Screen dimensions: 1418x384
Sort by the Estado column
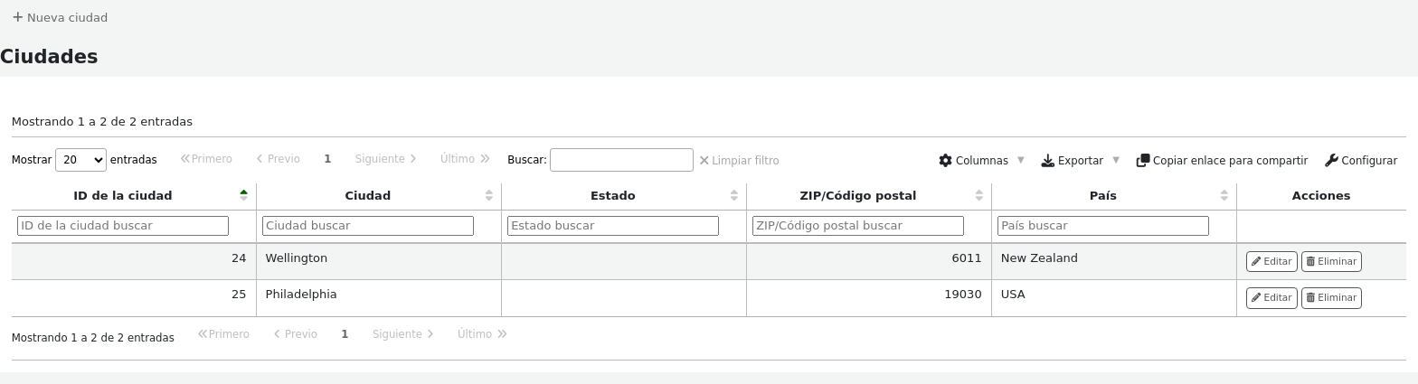[612, 195]
